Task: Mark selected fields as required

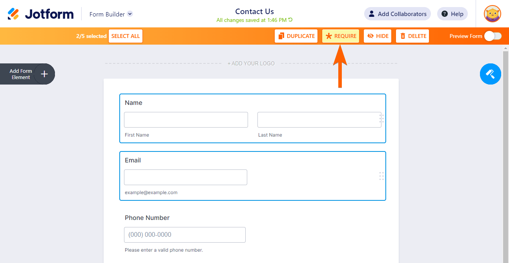Action: [x=341, y=36]
